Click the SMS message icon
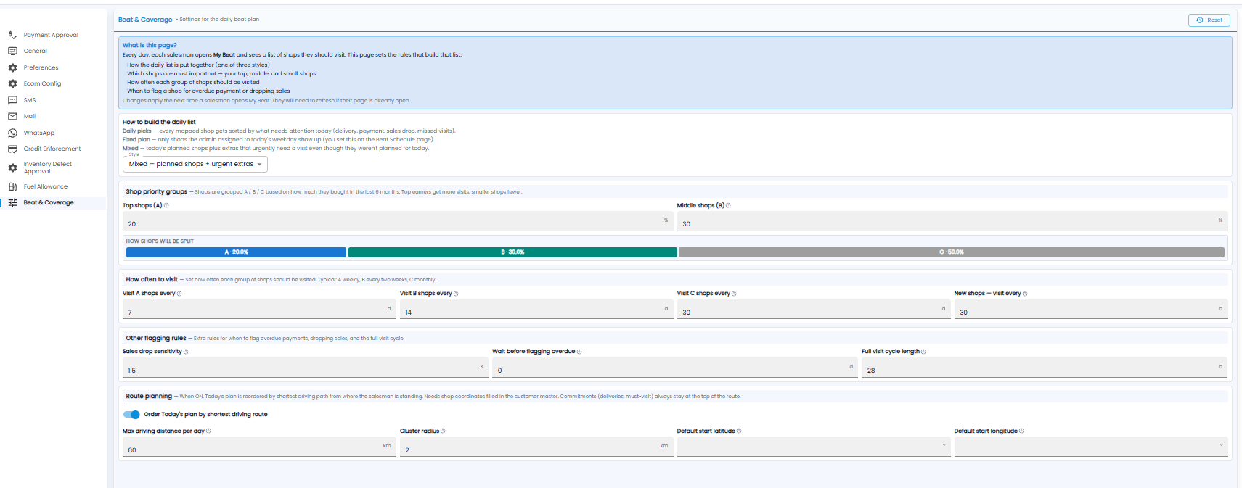The height and width of the screenshot is (488, 1242). [x=12, y=100]
